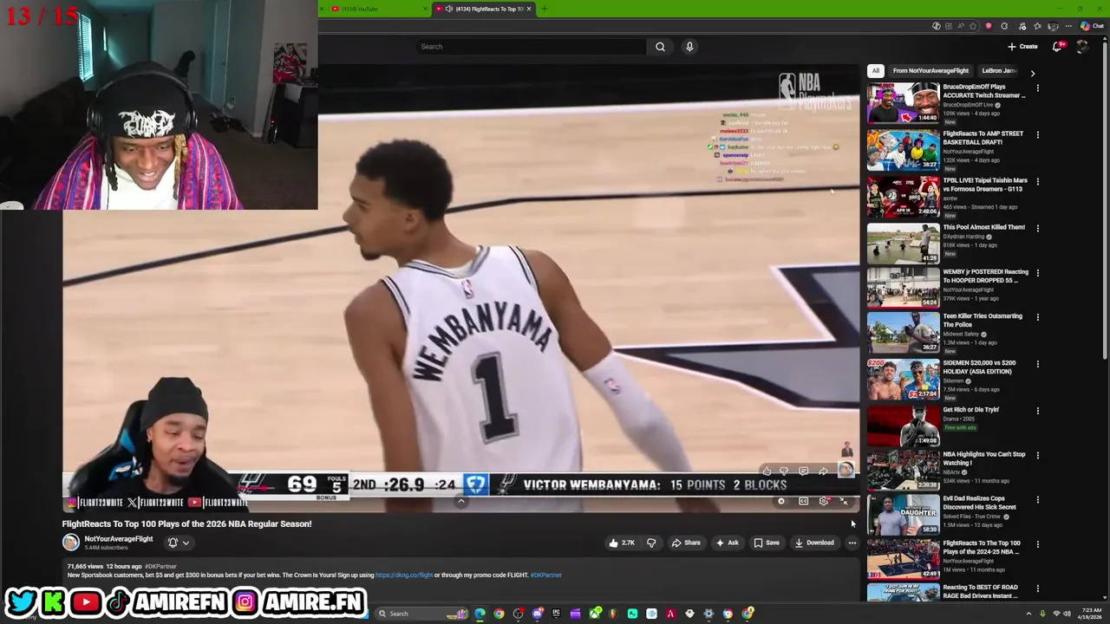The image size is (1110, 624).
Task: Open a new browser tab
Action: point(544,9)
